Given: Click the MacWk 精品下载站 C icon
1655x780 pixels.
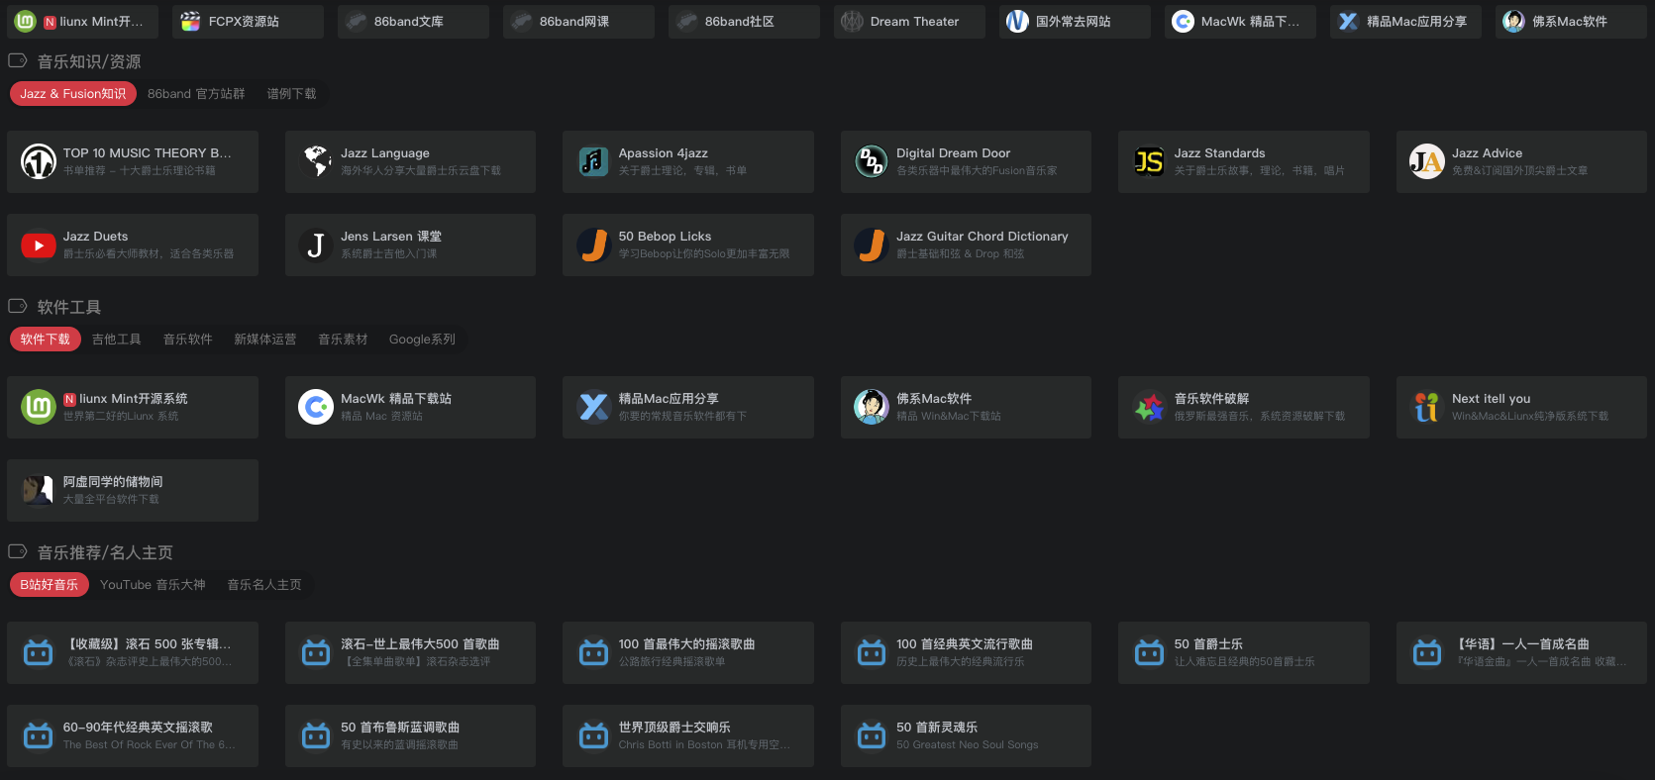Looking at the screenshot, I should coord(316,407).
